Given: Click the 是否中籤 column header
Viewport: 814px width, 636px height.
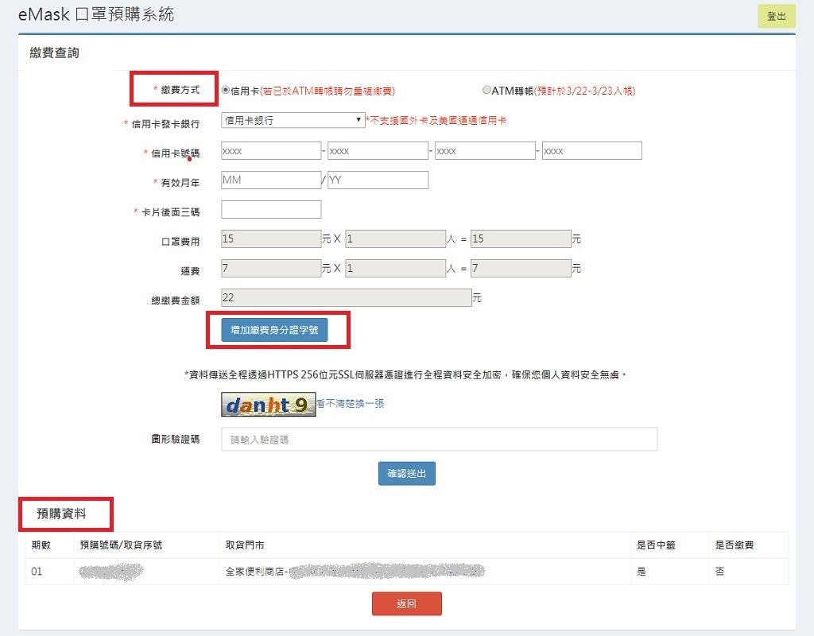Looking at the screenshot, I should [x=656, y=545].
